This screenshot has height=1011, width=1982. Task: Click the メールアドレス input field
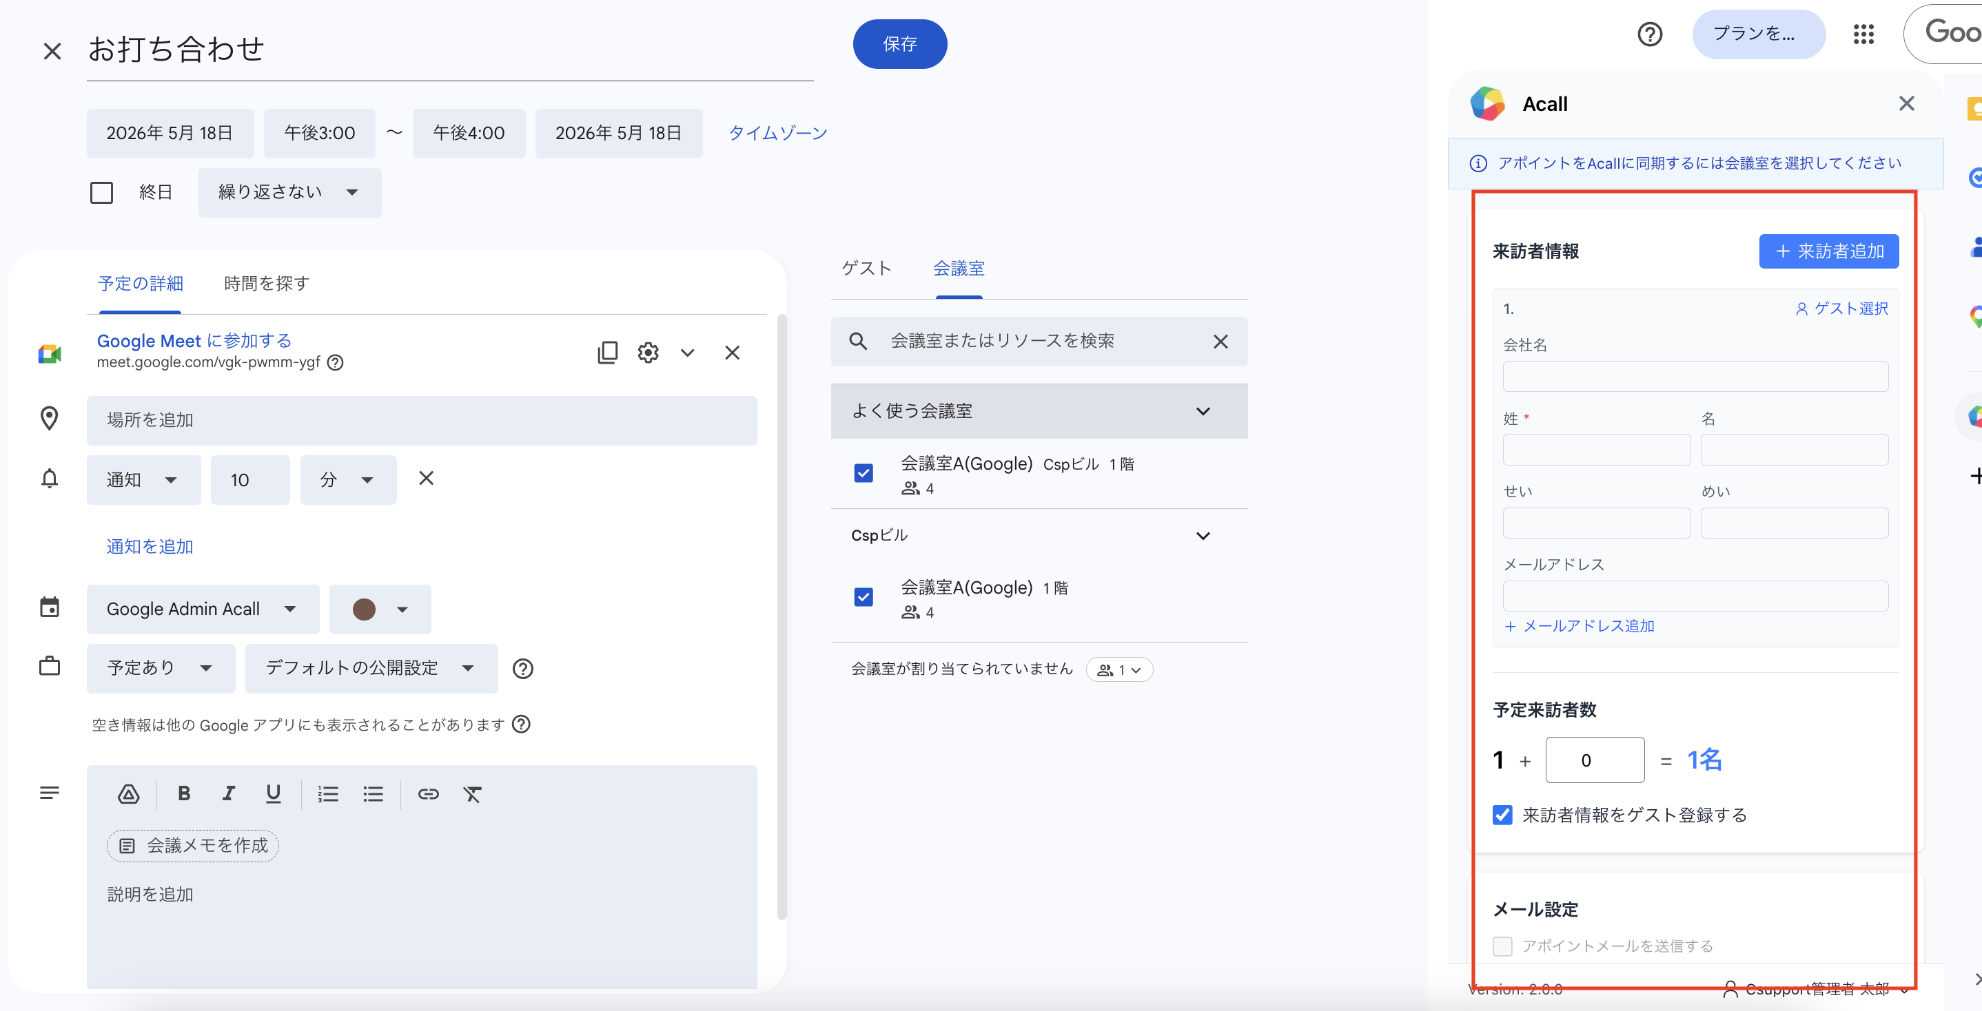[1695, 596]
